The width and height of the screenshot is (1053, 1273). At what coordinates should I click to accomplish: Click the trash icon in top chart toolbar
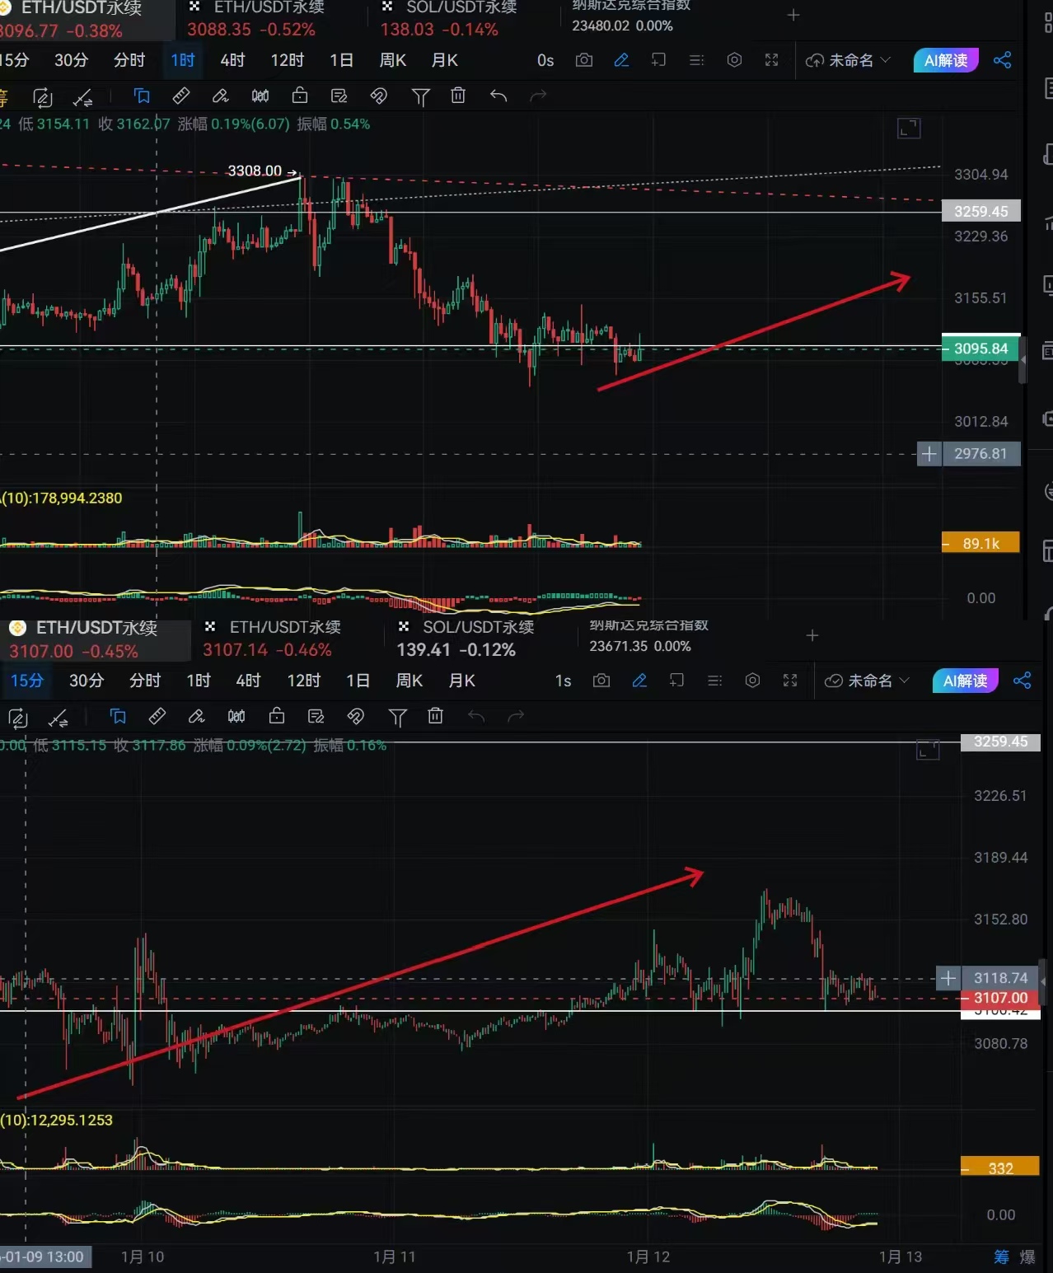tap(458, 96)
